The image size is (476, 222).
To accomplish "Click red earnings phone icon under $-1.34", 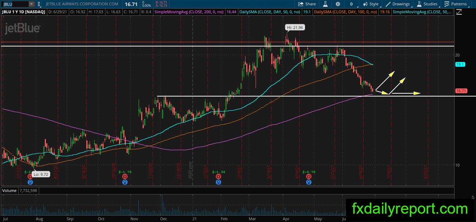I will pos(218,177).
